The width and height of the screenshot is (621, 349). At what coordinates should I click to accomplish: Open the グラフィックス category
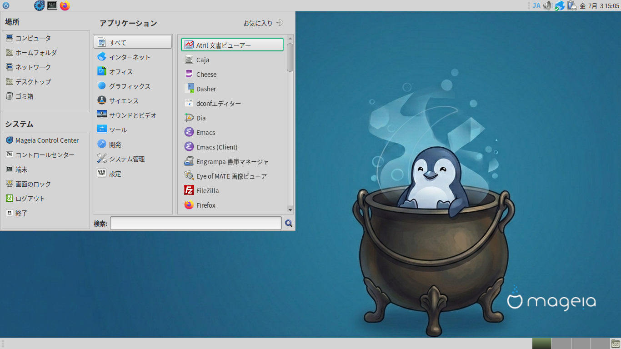pyautogui.click(x=133, y=86)
